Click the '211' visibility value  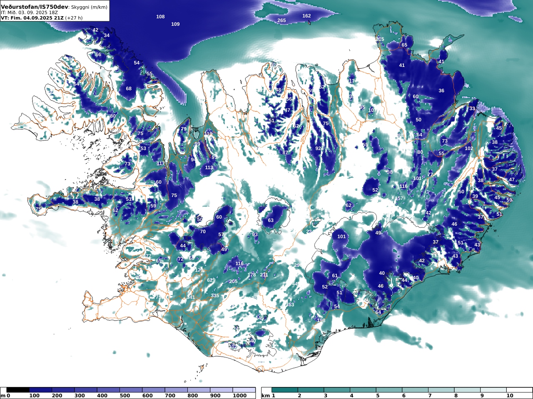[264, 275]
